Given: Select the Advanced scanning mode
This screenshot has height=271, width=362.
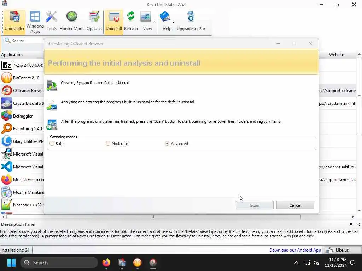Looking at the screenshot, I should 167,144.
